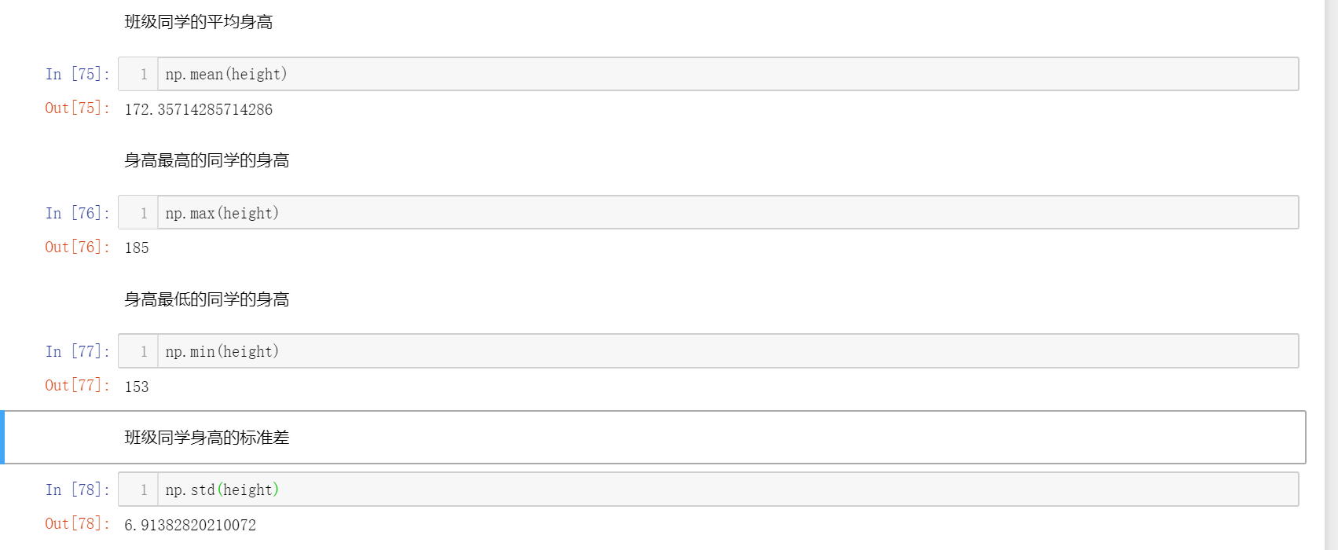Click the np.max(height) code input

pyautogui.click(x=707, y=213)
